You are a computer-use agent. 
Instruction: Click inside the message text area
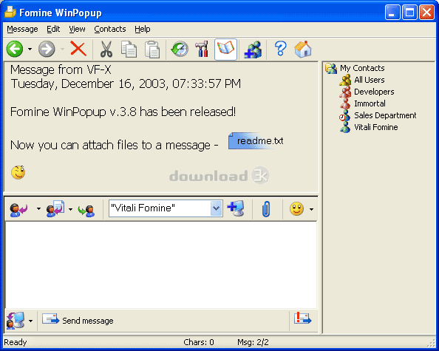[x=161, y=265]
